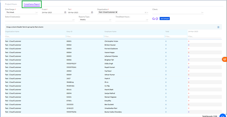This screenshot has width=227, height=117.
Task: Switch to the Project Hours tab
Action: pyautogui.click(x=11, y=4)
